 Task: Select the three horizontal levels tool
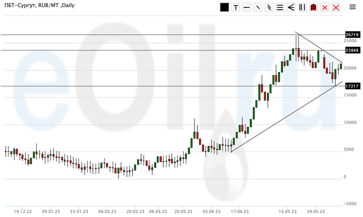[280, 7]
